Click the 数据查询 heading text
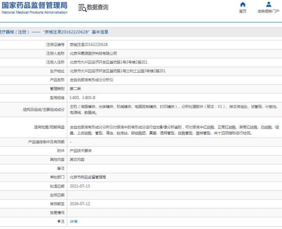 click(97, 7)
